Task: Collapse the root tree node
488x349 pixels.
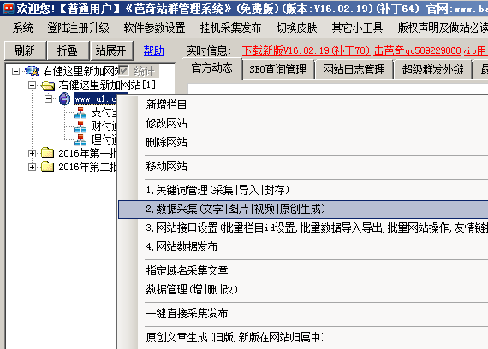Action: 15,72
